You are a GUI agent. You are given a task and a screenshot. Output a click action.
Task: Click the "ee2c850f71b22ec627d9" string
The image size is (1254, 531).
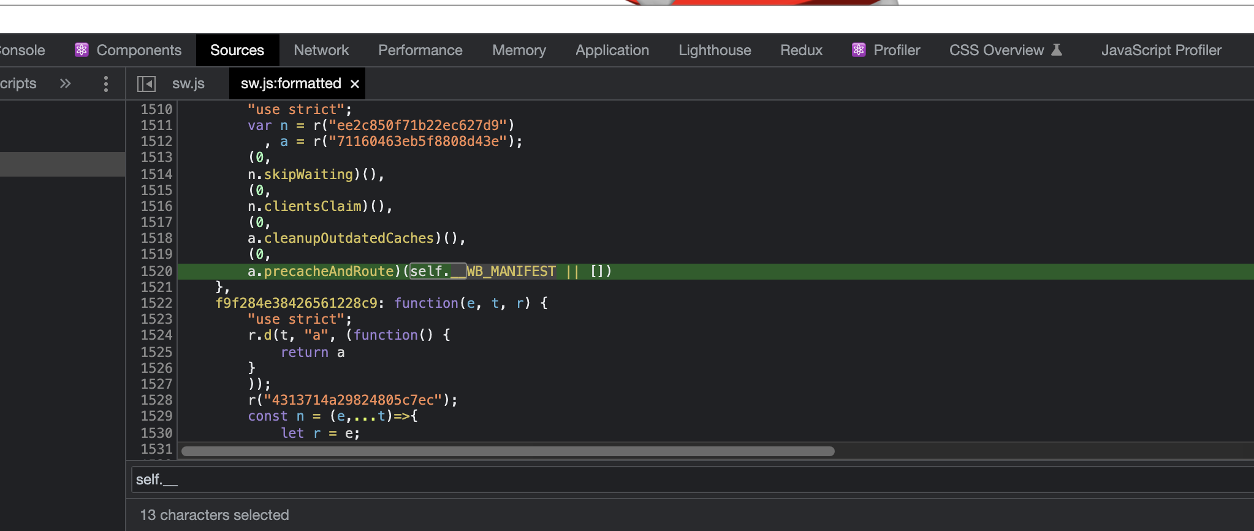[x=418, y=125]
